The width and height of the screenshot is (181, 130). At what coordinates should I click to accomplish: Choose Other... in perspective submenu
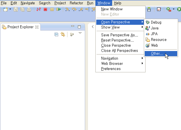coord(161,54)
